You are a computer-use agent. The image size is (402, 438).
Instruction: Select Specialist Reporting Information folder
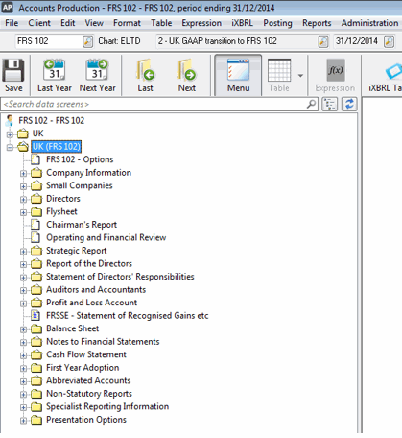(x=107, y=406)
